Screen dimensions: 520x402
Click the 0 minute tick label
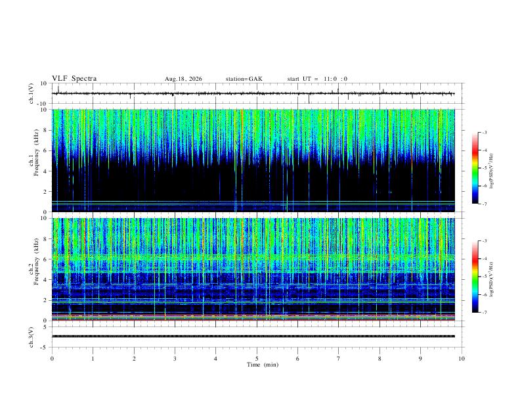pyautogui.click(x=52, y=359)
